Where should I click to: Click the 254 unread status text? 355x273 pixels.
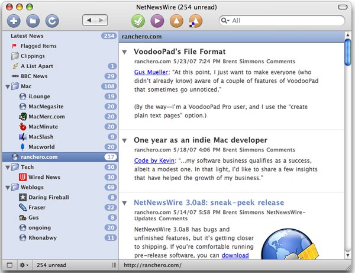pos(51,265)
